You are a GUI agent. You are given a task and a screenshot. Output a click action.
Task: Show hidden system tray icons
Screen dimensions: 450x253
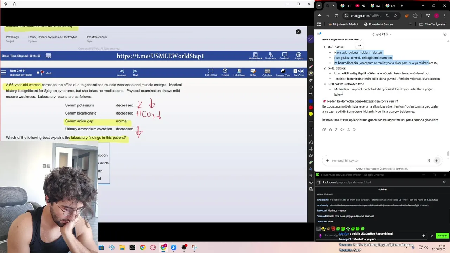[406, 247]
